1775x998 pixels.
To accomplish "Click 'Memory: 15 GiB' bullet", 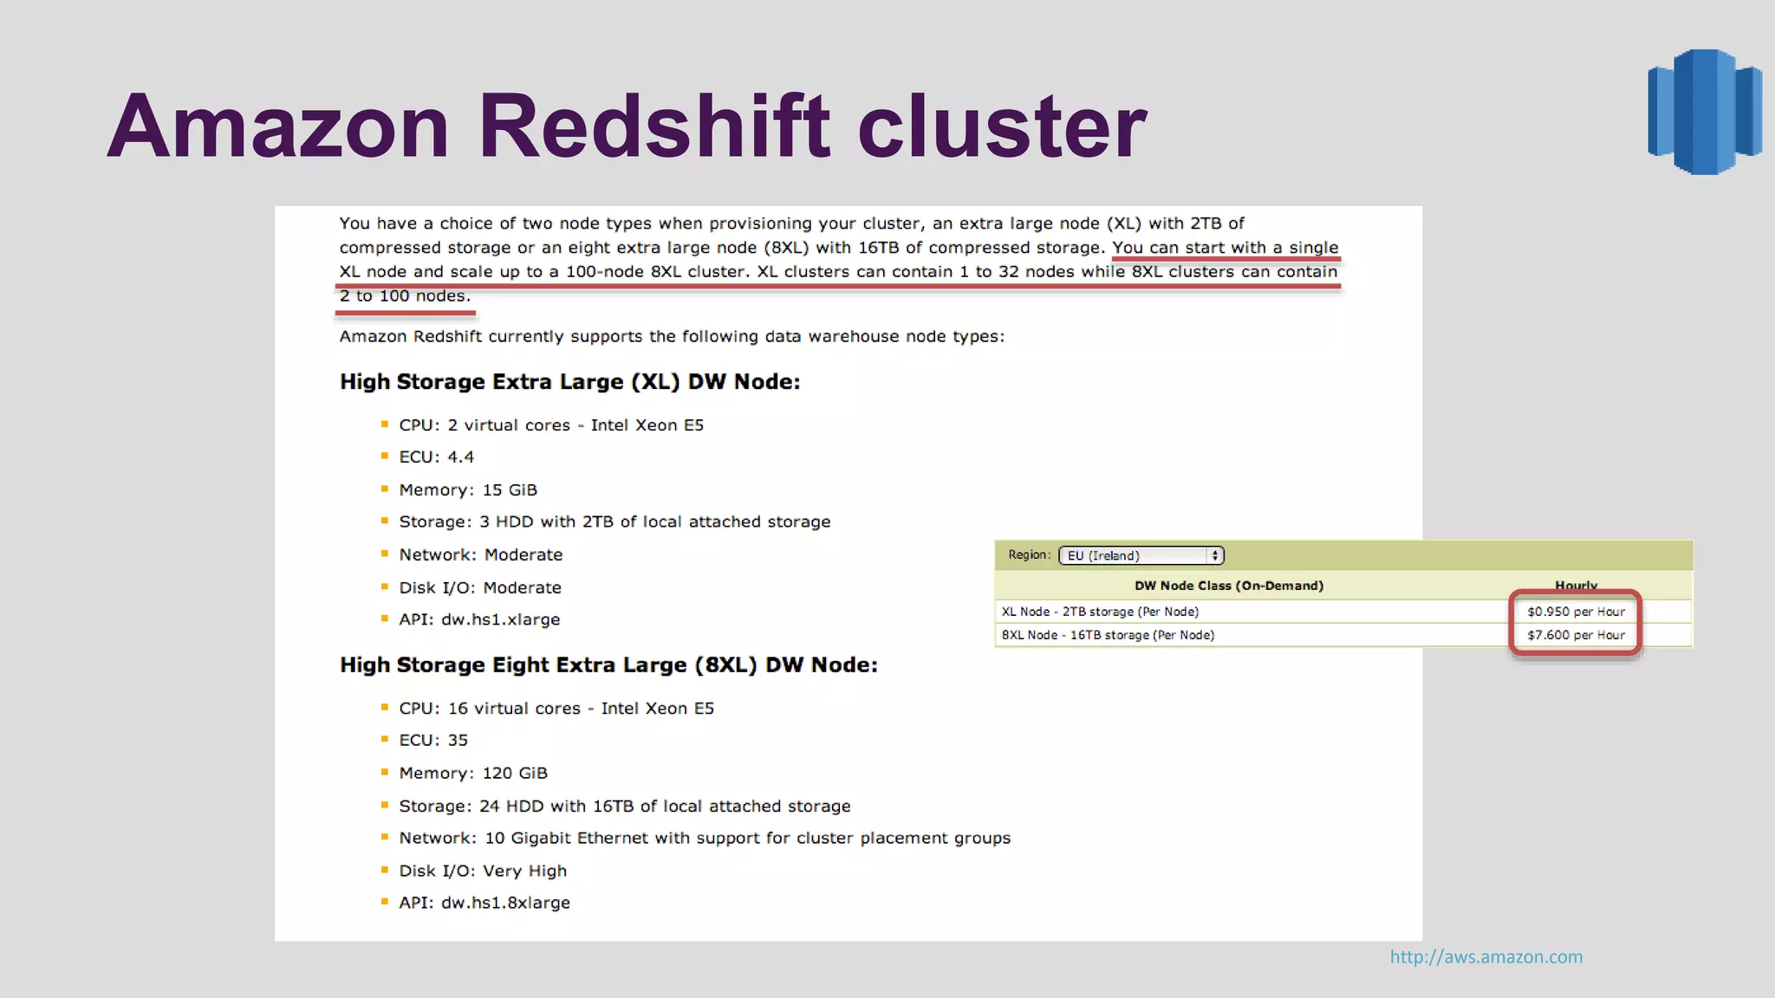I will 468,490.
